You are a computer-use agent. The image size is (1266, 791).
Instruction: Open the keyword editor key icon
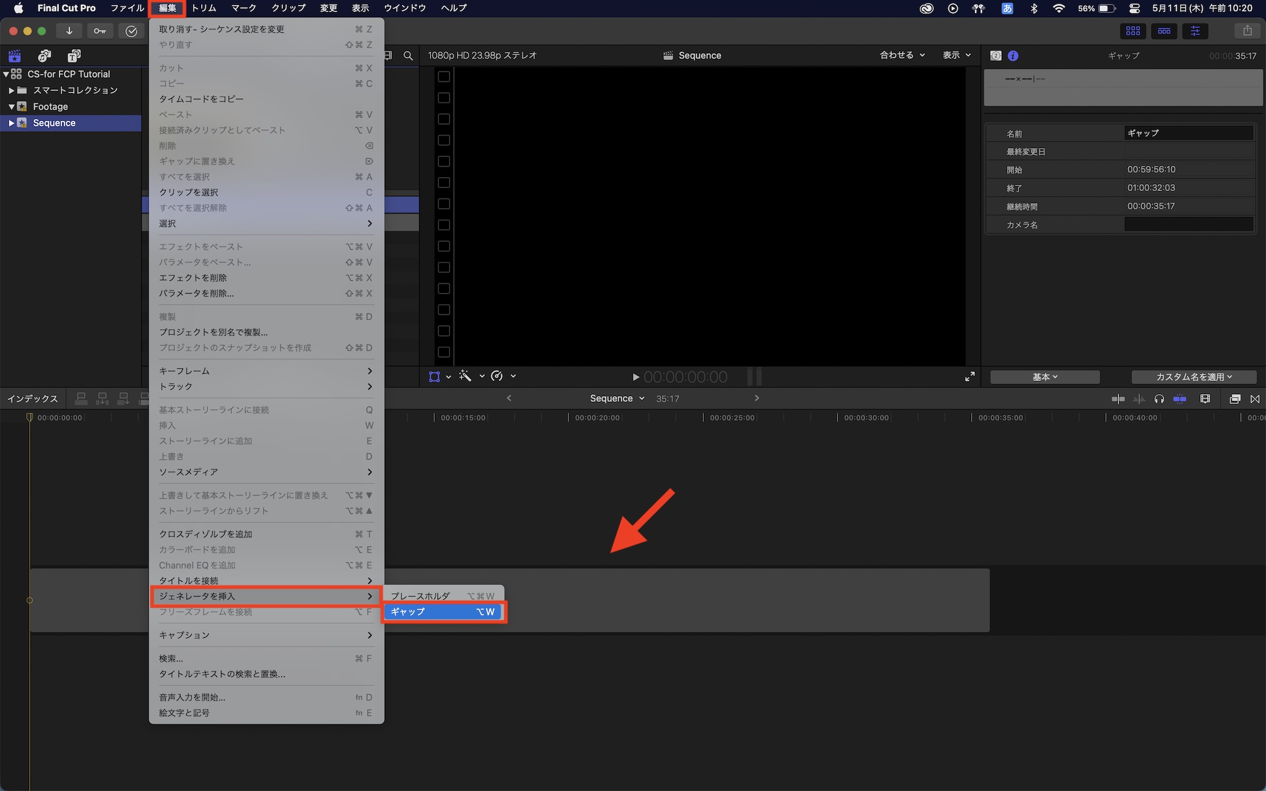[100, 31]
